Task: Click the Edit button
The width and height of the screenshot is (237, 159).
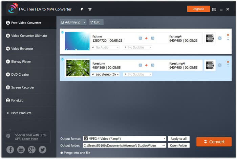Action: click(96, 22)
